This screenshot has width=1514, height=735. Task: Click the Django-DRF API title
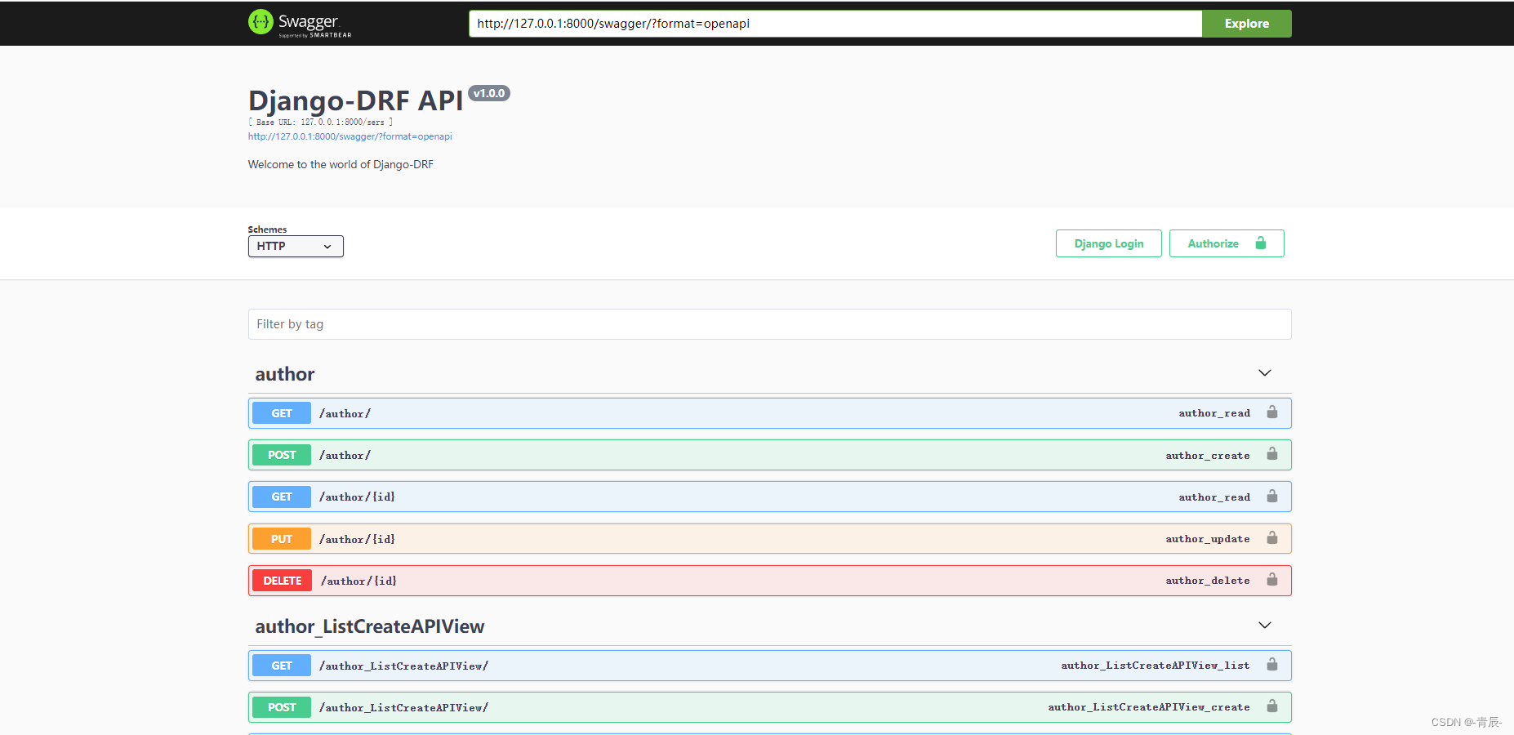pyautogui.click(x=356, y=100)
